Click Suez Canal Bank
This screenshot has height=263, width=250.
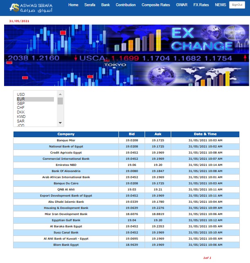click(66, 233)
